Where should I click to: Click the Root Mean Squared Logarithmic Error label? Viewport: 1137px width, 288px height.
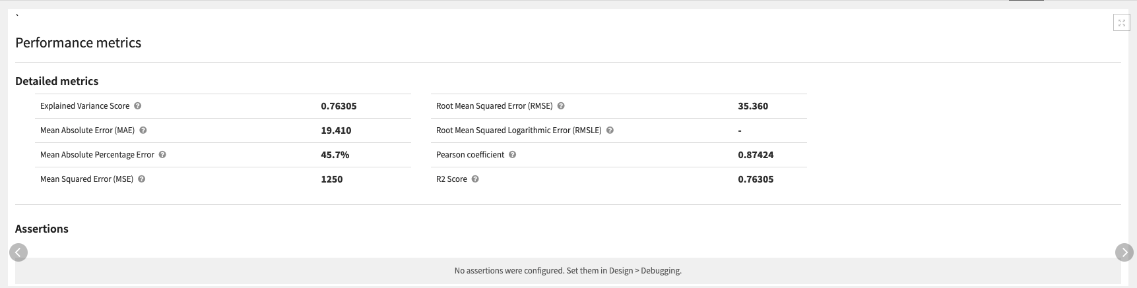coord(519,130)
